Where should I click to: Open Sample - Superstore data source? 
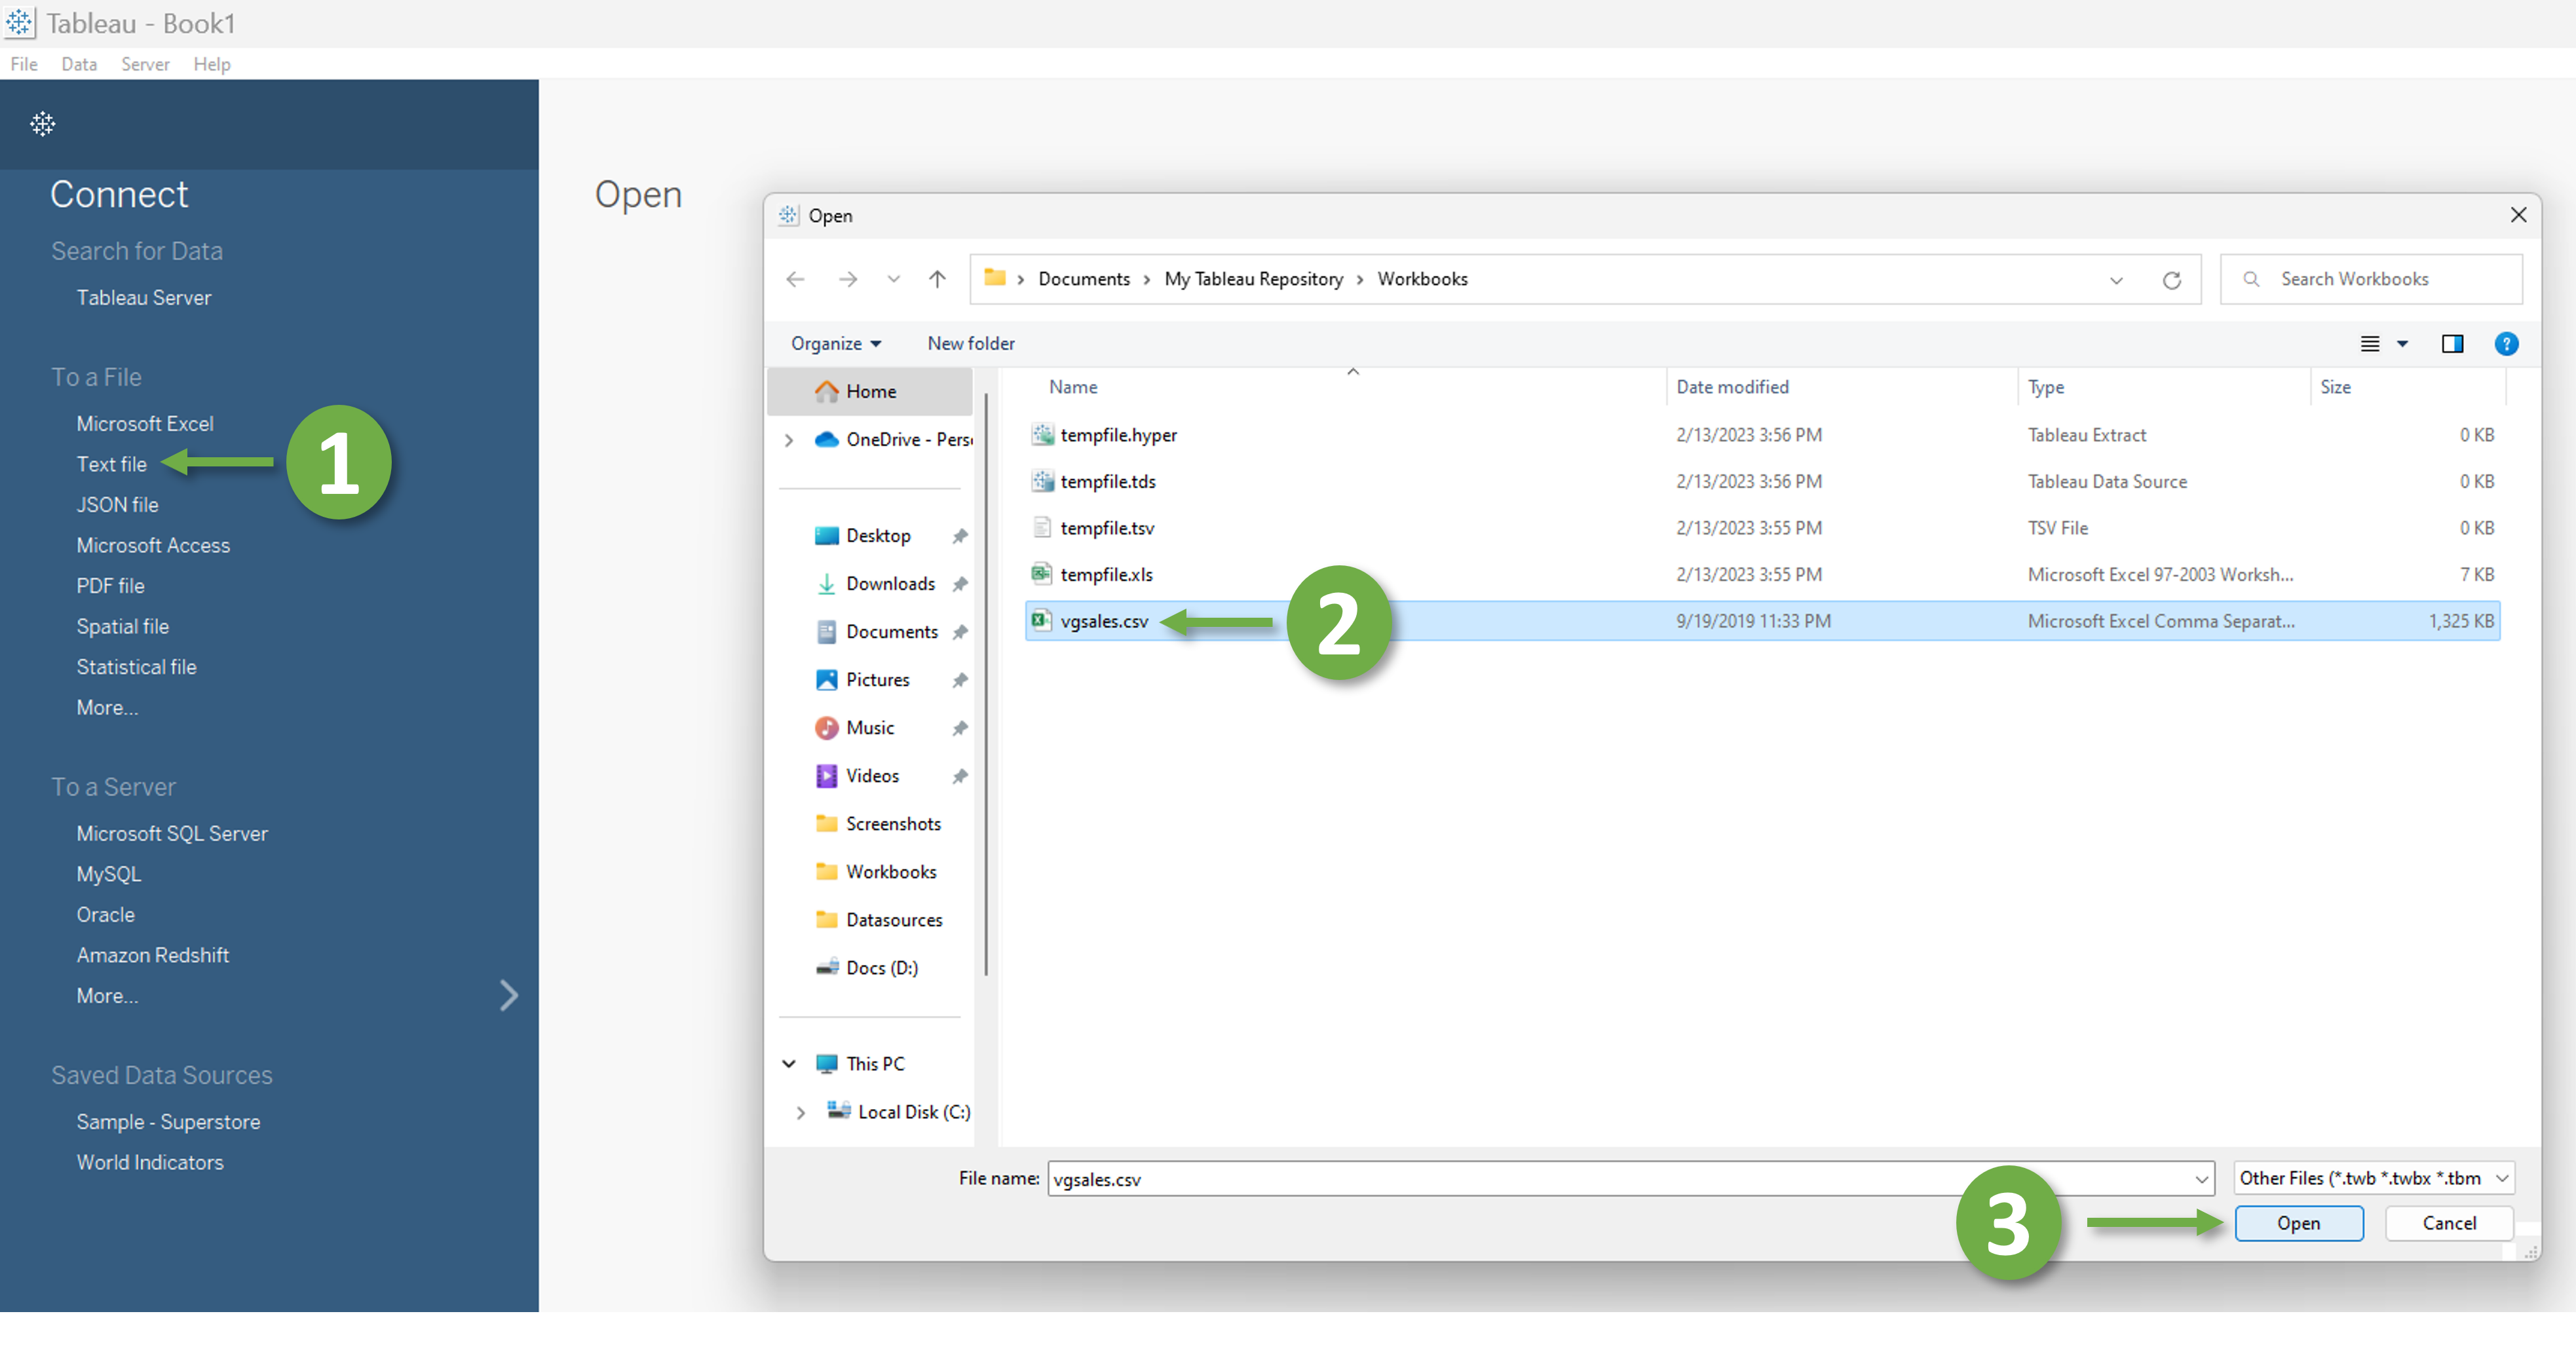(x=168, y=1121)
